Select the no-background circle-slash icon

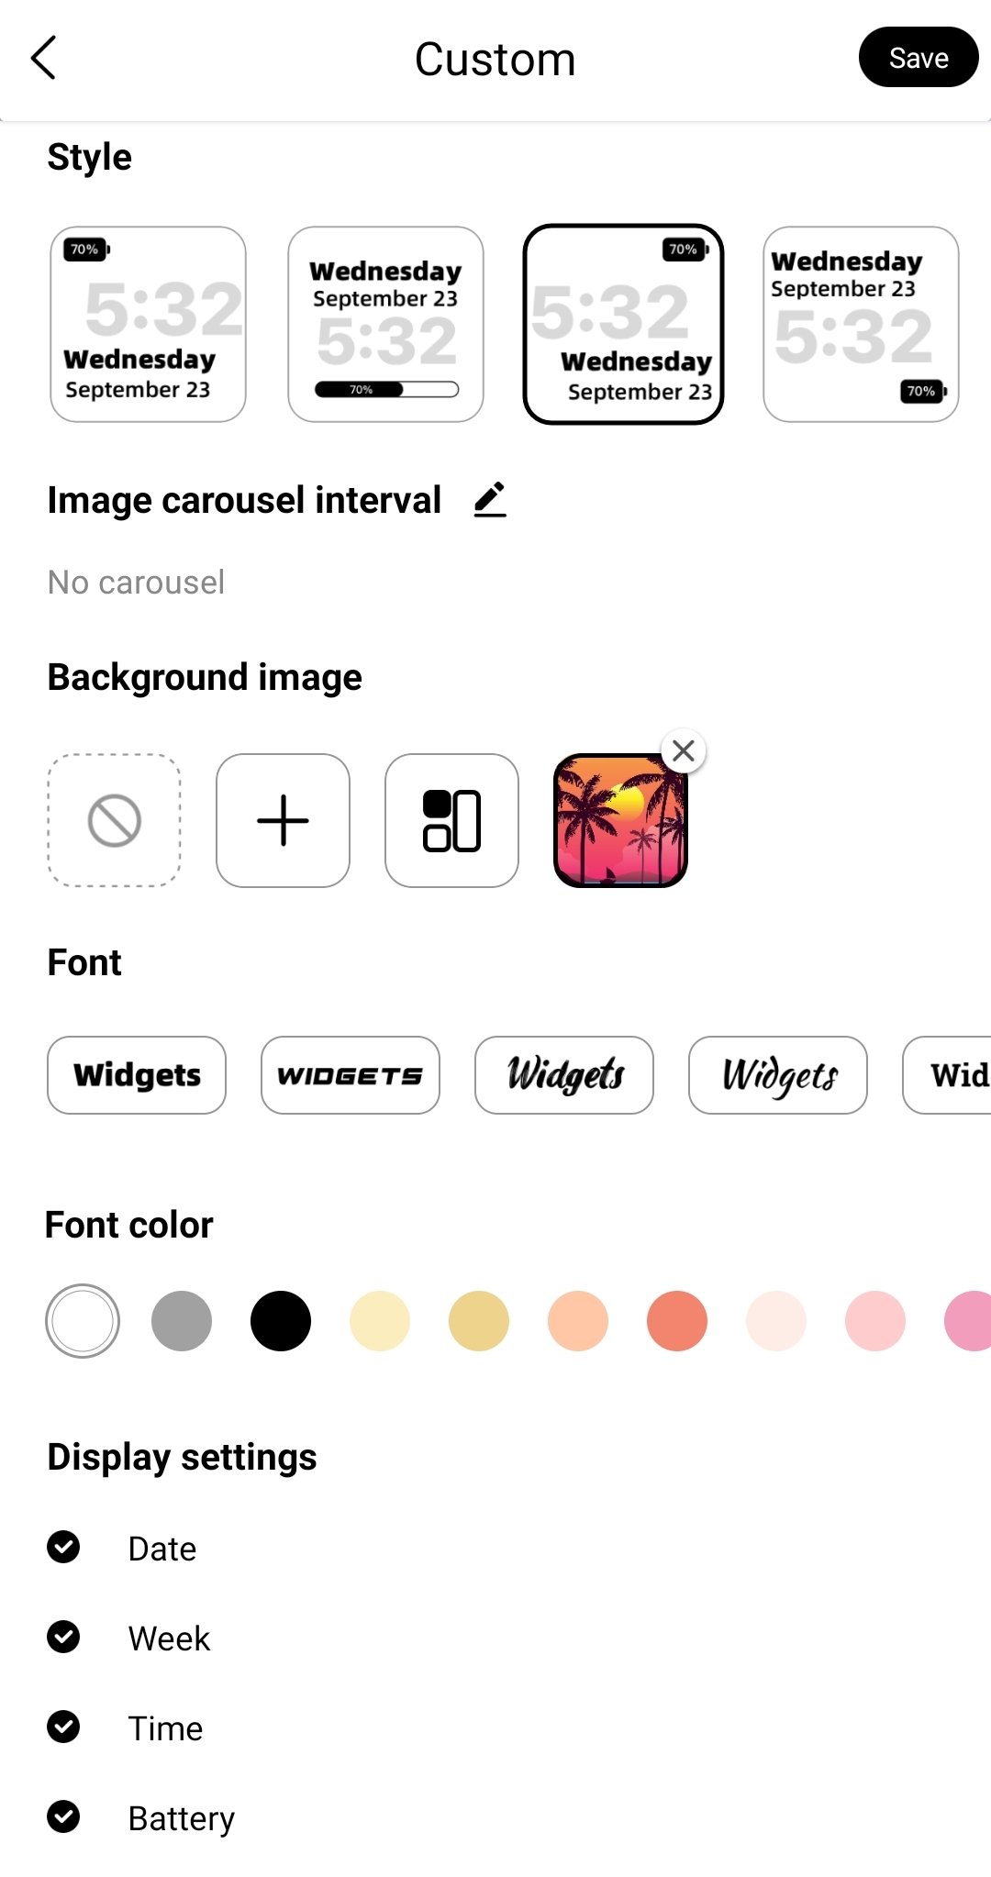(x=114, y=820)
